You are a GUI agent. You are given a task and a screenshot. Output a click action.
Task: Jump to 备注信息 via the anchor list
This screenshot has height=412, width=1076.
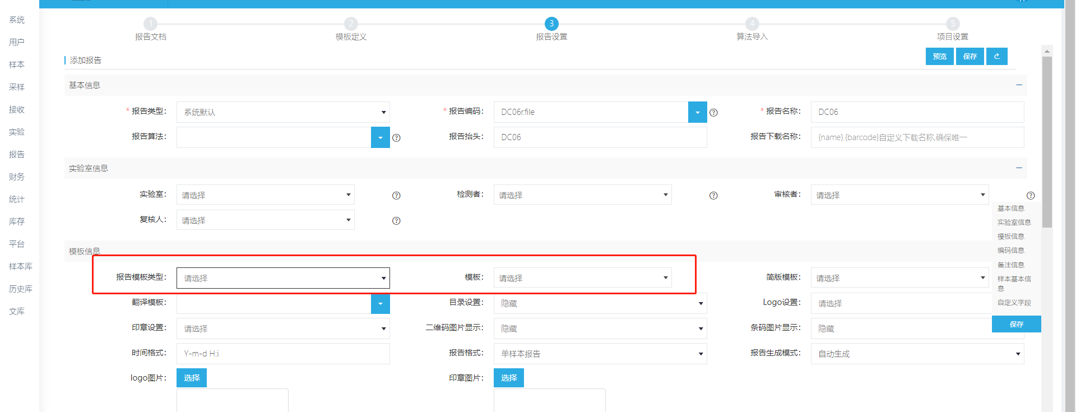click(x=1011, y=265)
